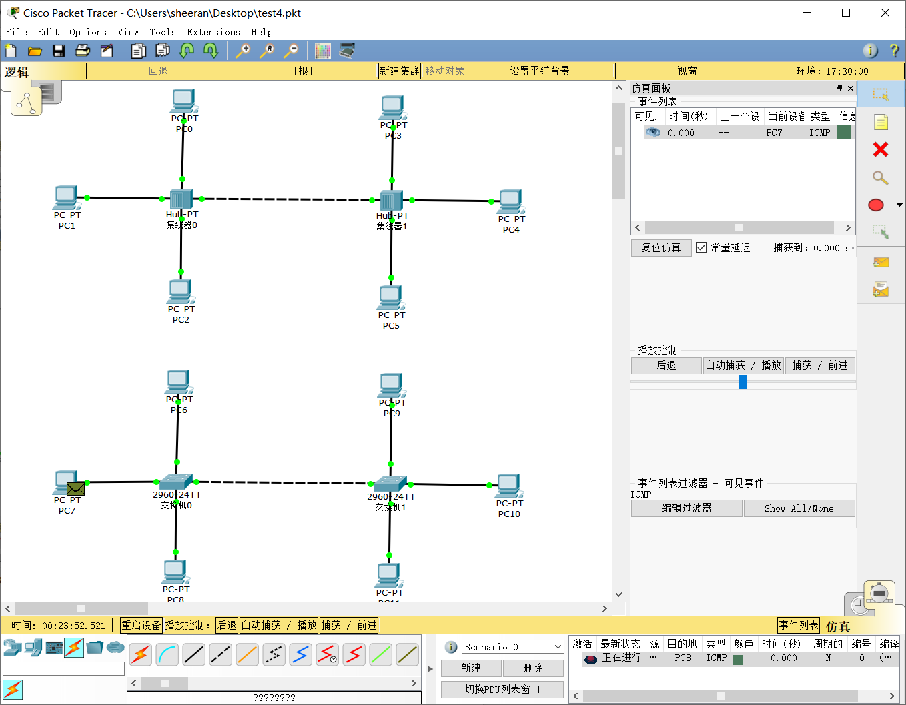Open the Scenario 0 dropdown

[512, 647]
